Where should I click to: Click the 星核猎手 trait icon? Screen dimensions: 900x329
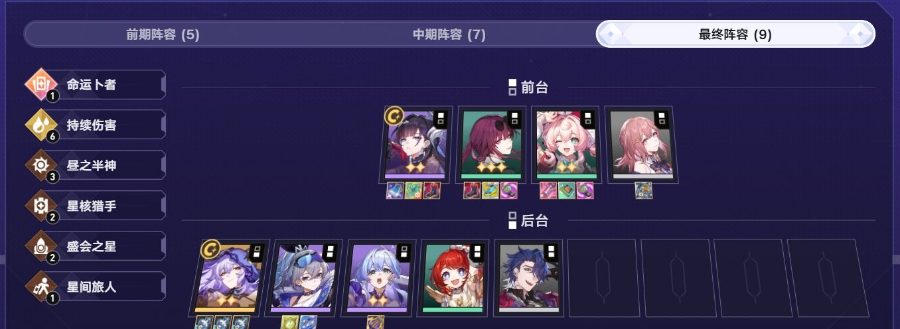click(42, 206)
